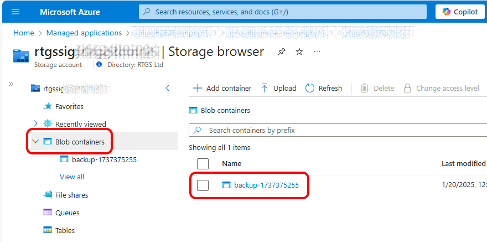Toggle the select-all checkbox in the Name header
Screen dimensions: 487x243
pos(203,164)
